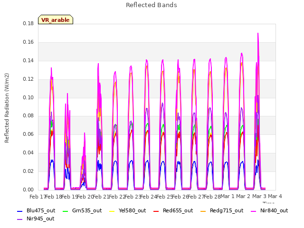Click the 0.08 y-axis tick label
The height and width of the screenshot is (228, 304).
[28, 116]
